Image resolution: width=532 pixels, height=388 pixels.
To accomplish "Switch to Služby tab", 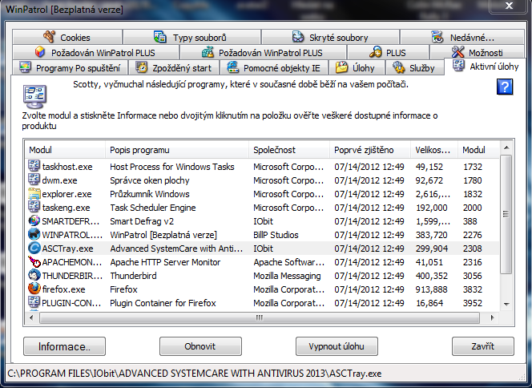I will click(x=414, y=67).
